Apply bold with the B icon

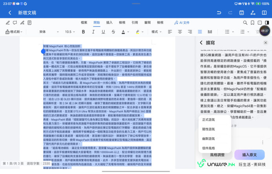[x=83, y=32]
